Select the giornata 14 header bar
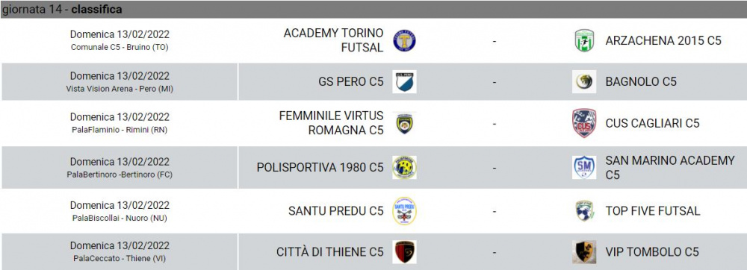The width and height of the screenshot is (747, 270). coord(373,9)
